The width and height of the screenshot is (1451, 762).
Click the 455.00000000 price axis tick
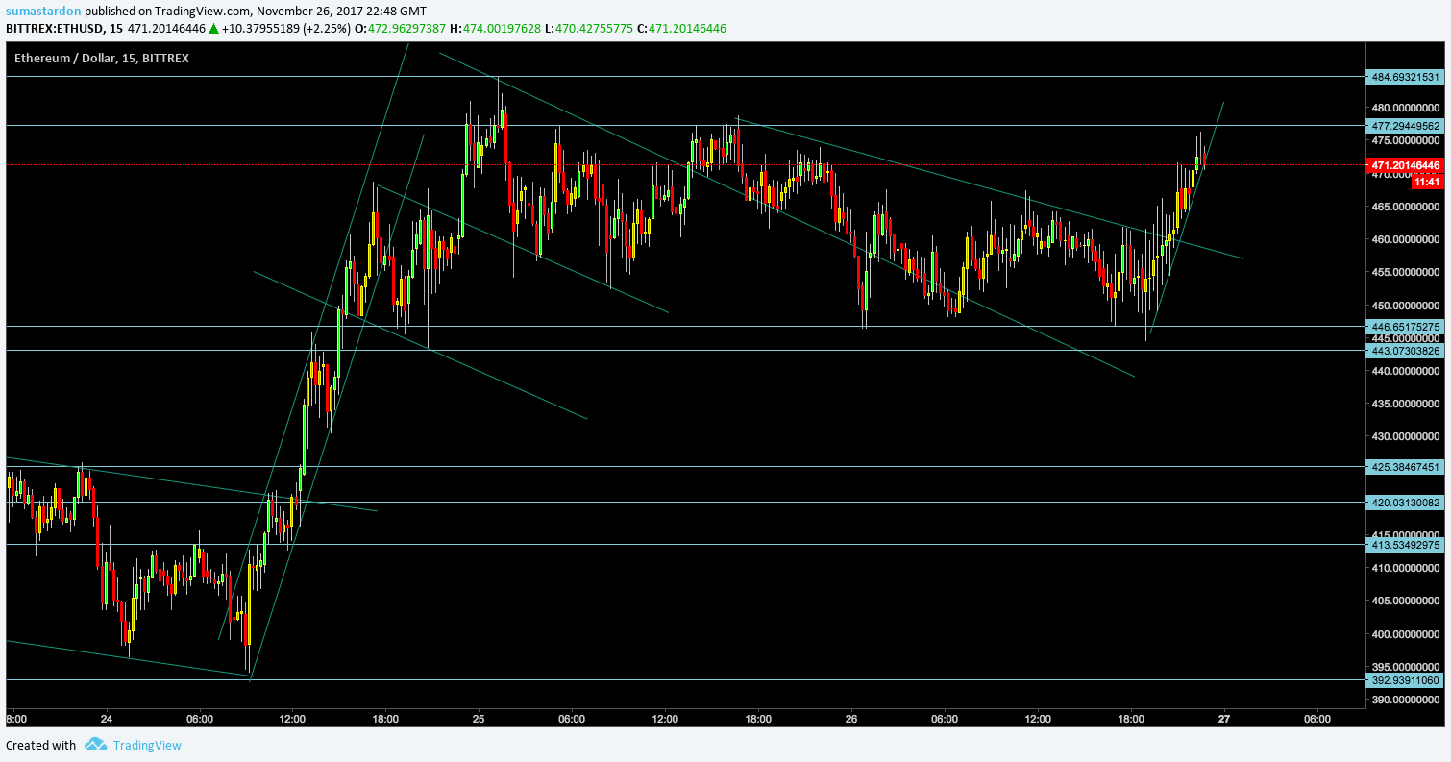pyautogui.click(x=1407, y=272)
